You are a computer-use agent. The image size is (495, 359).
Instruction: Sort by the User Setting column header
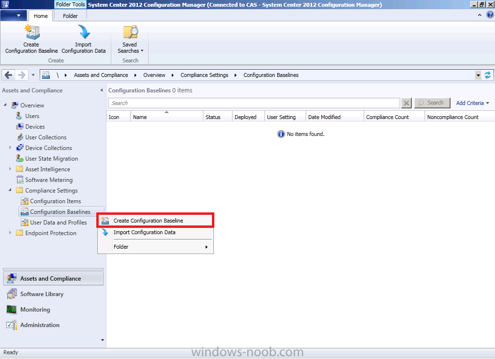point(285,117)
